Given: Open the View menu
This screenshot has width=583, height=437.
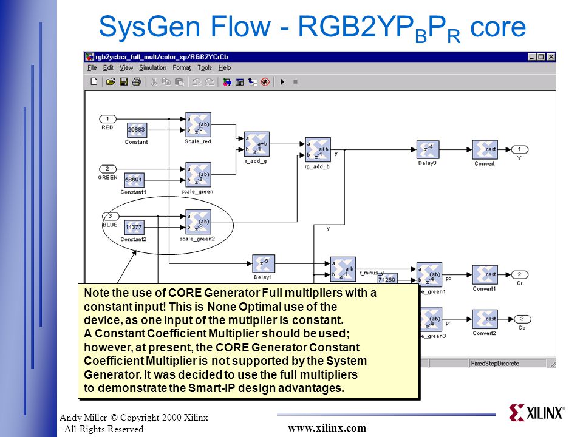Looking at the screenshot, I should tap(126, 67).
